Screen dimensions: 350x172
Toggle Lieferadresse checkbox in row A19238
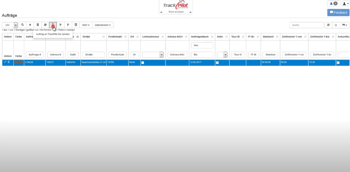pyautogui.click(x=143, y=63)
